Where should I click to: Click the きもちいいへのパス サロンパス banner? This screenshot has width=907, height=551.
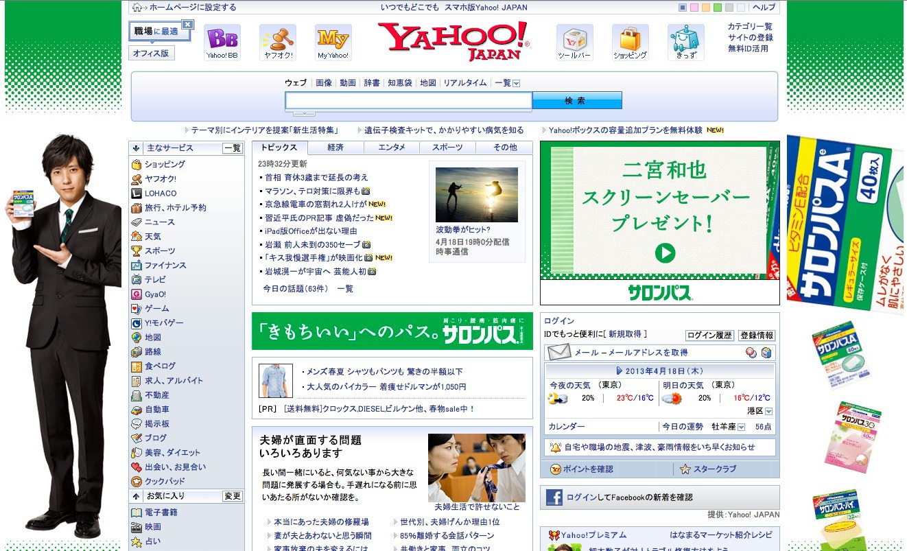392,331
